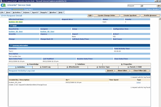Screen dimensions: 161x107
Task: Click the Close Window link
Action: coord(153,9)
